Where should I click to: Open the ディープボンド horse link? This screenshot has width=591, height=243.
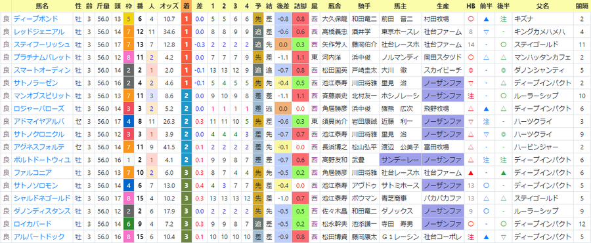36,19
